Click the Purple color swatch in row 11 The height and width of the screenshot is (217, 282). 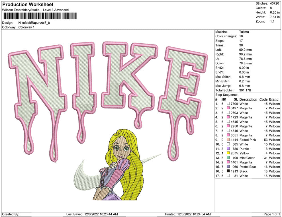pos(228,148)
